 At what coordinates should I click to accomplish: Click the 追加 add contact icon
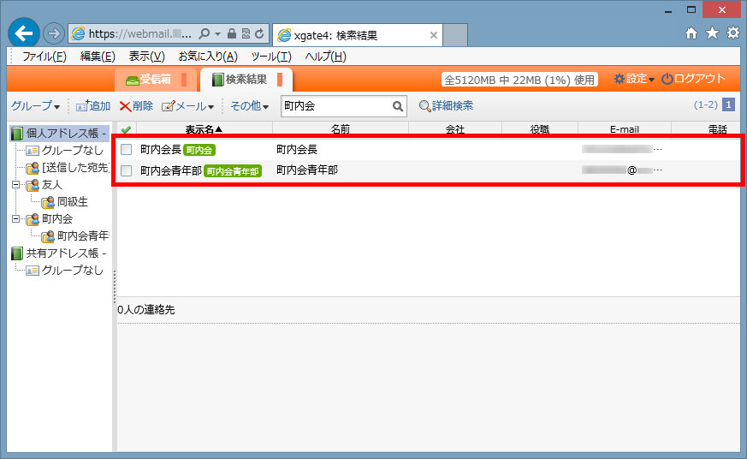pos(83,106)
